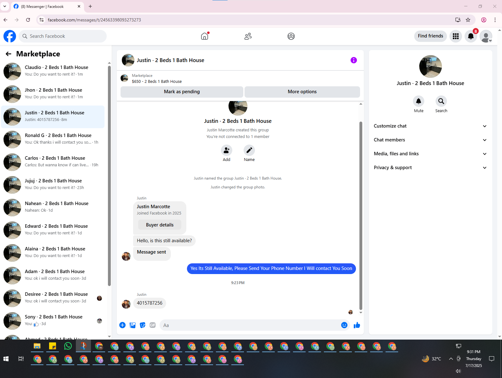The image size is (502, 378).
Task: Open a new browser tab
Action: 90,6
